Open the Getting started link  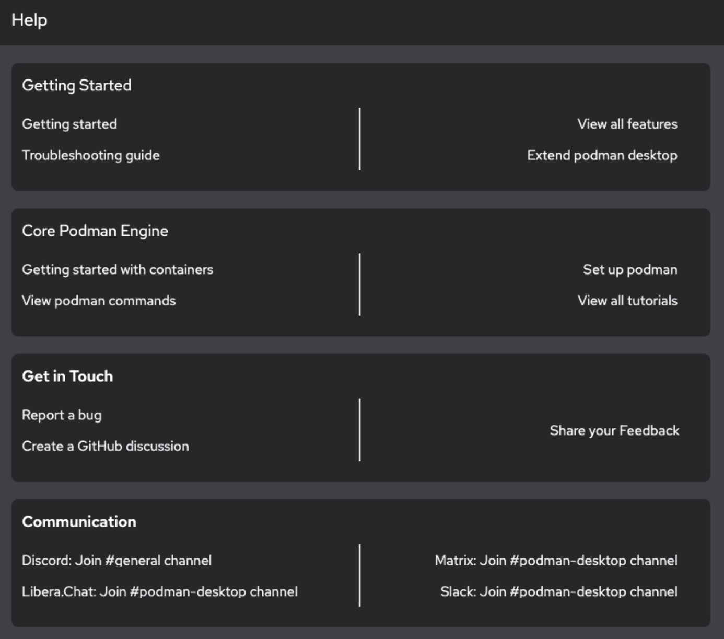(69, 124)
